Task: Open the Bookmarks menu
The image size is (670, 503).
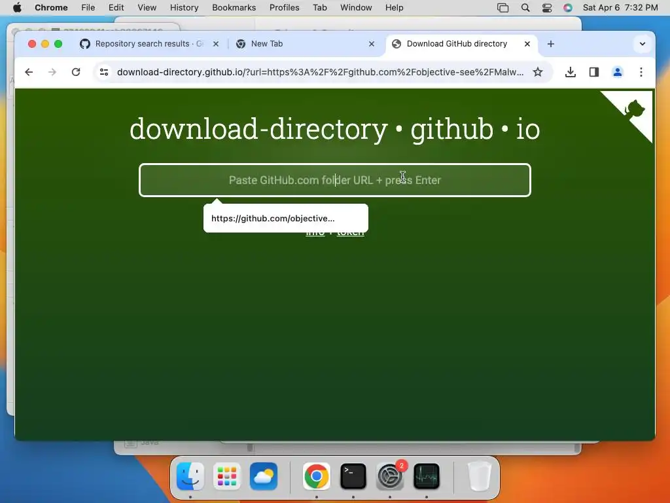Action: (x=234, y=8)
